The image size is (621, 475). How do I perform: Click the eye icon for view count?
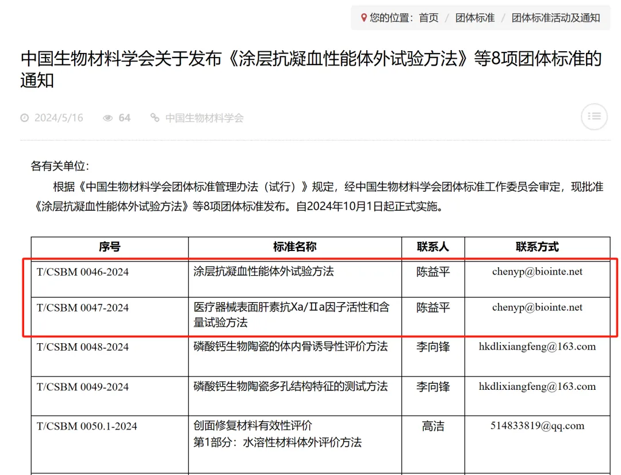point(108,118)
